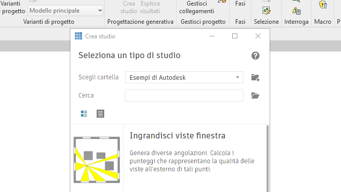
Task: Close the Crea studio dialog
Action: [x=258, y=36]
